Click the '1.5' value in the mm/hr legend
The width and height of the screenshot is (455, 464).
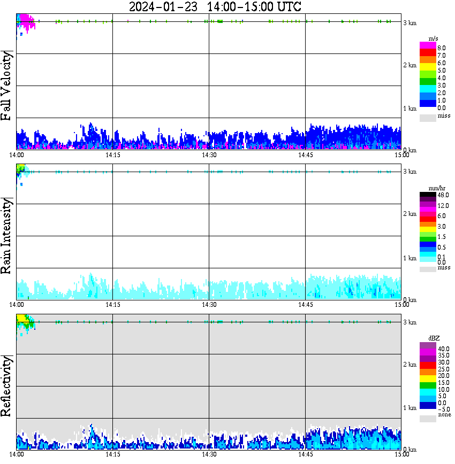[x=442, y=237]
